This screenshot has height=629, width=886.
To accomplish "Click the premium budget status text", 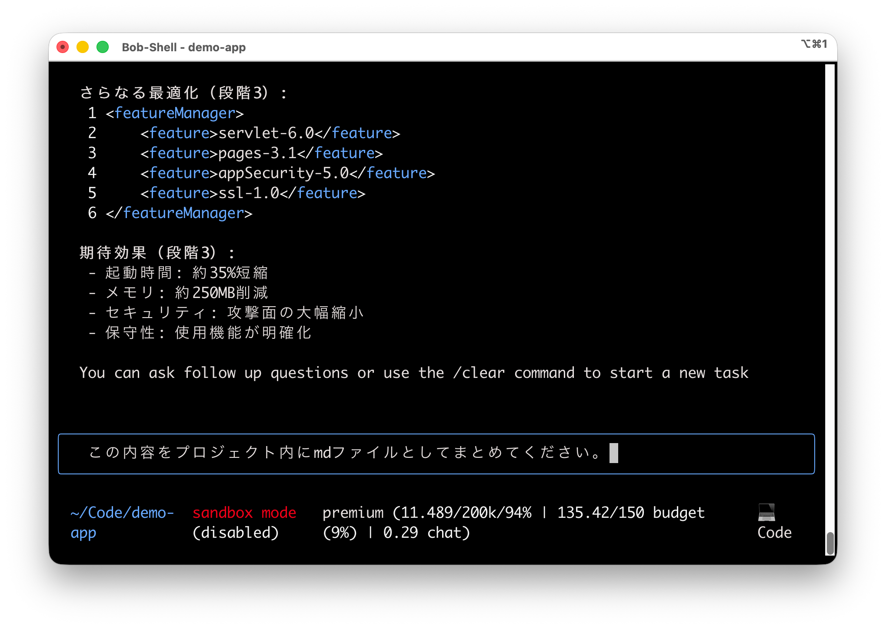I will tap(513, 513).
